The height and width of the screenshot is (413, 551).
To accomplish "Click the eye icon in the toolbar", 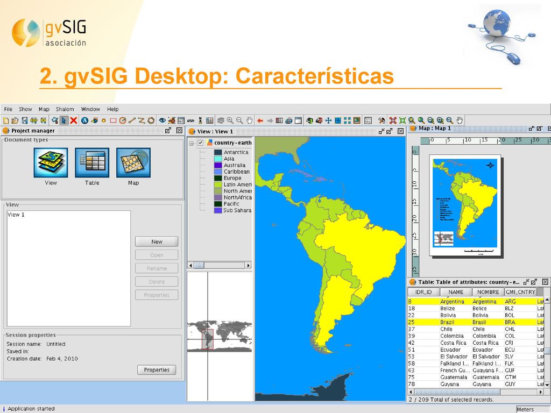I will 162,121.
